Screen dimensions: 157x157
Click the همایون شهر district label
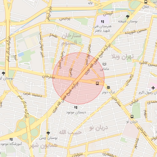pyautogui.click(x=43, y=146)
